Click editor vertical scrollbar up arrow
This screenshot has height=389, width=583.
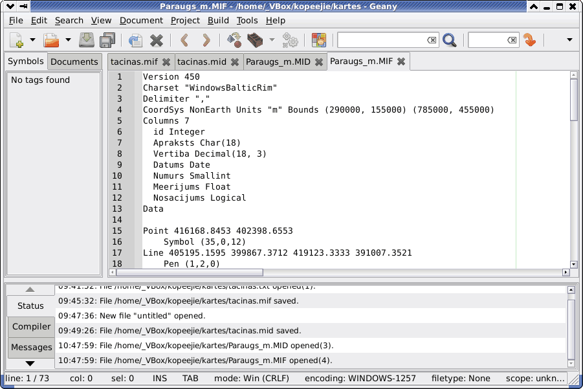coord(573,76)
